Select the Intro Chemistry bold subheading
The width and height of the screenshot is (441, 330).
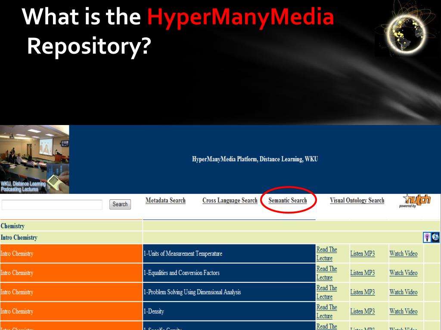point(19,238)
